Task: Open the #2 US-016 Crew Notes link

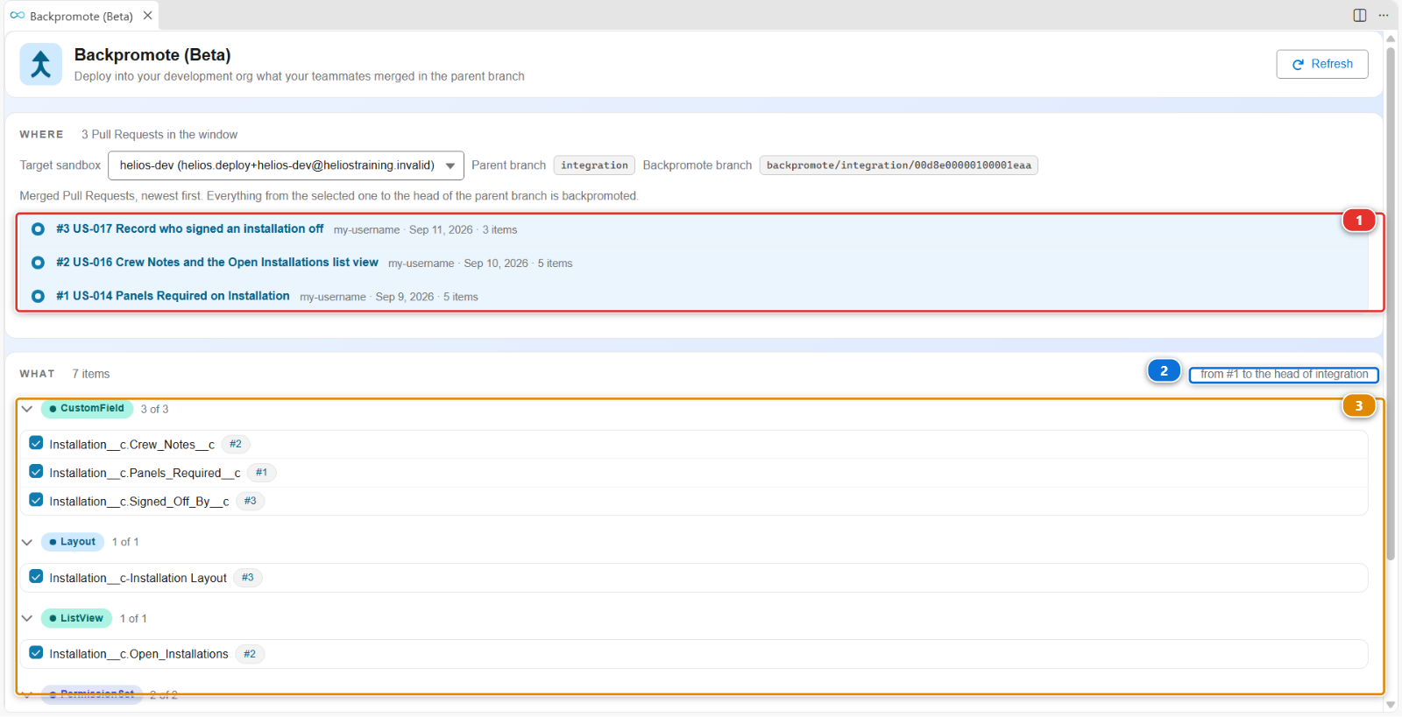Action: pyautogui.click(x=217, y=262)
